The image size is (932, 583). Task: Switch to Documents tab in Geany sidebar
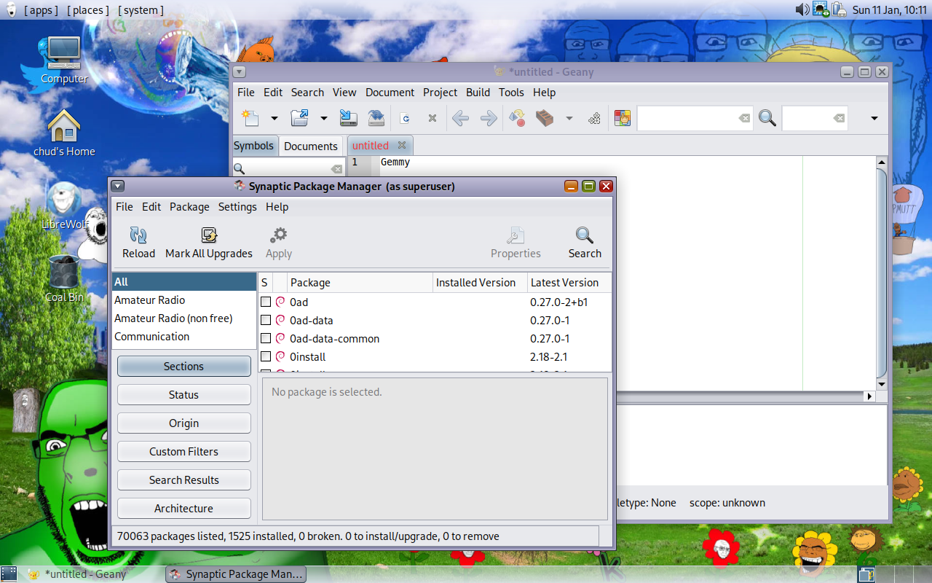311,146
